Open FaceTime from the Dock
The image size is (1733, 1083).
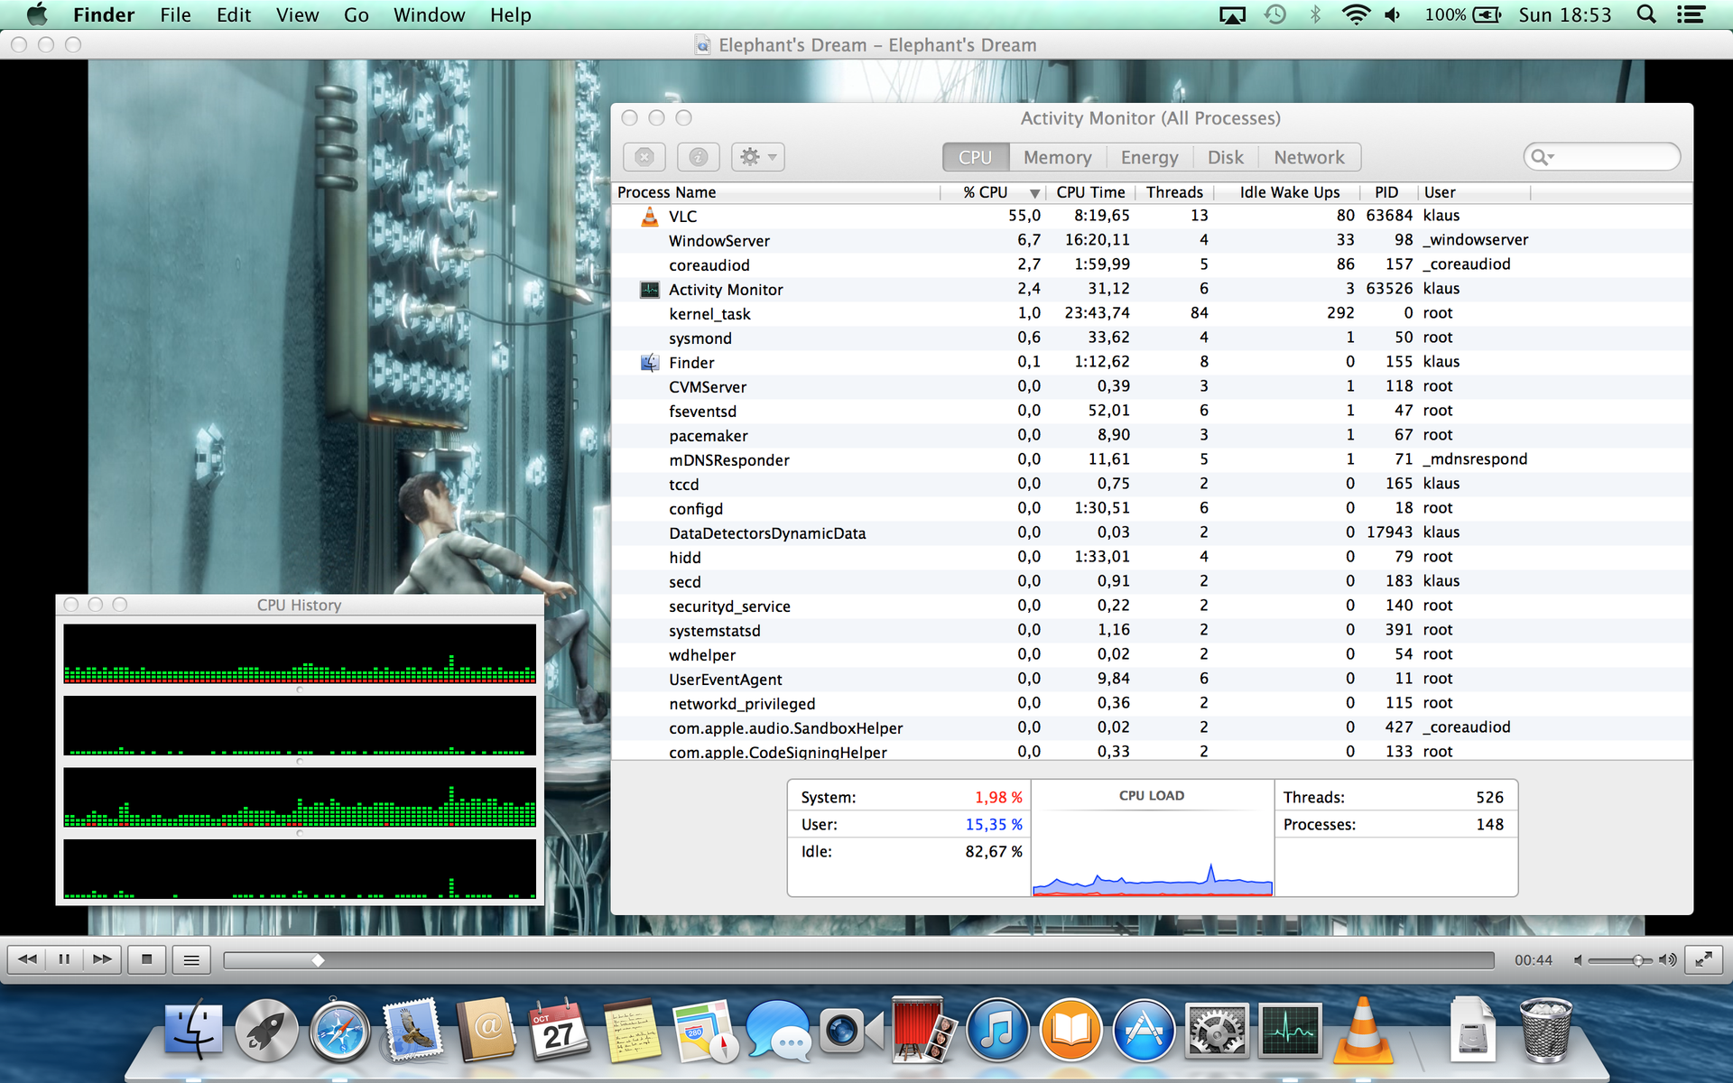click(851, 1031)
